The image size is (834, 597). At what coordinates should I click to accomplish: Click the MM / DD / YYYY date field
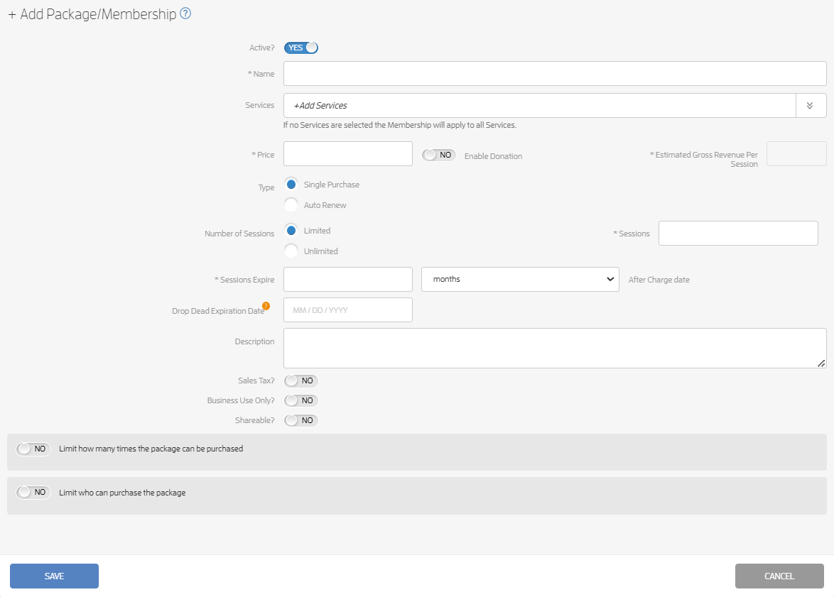348,310
